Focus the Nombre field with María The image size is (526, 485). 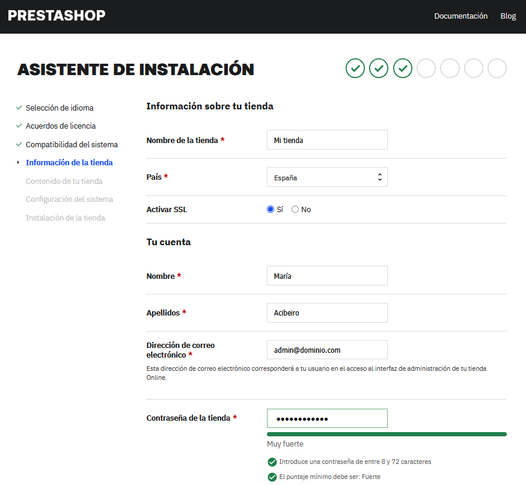click(327, 276)
